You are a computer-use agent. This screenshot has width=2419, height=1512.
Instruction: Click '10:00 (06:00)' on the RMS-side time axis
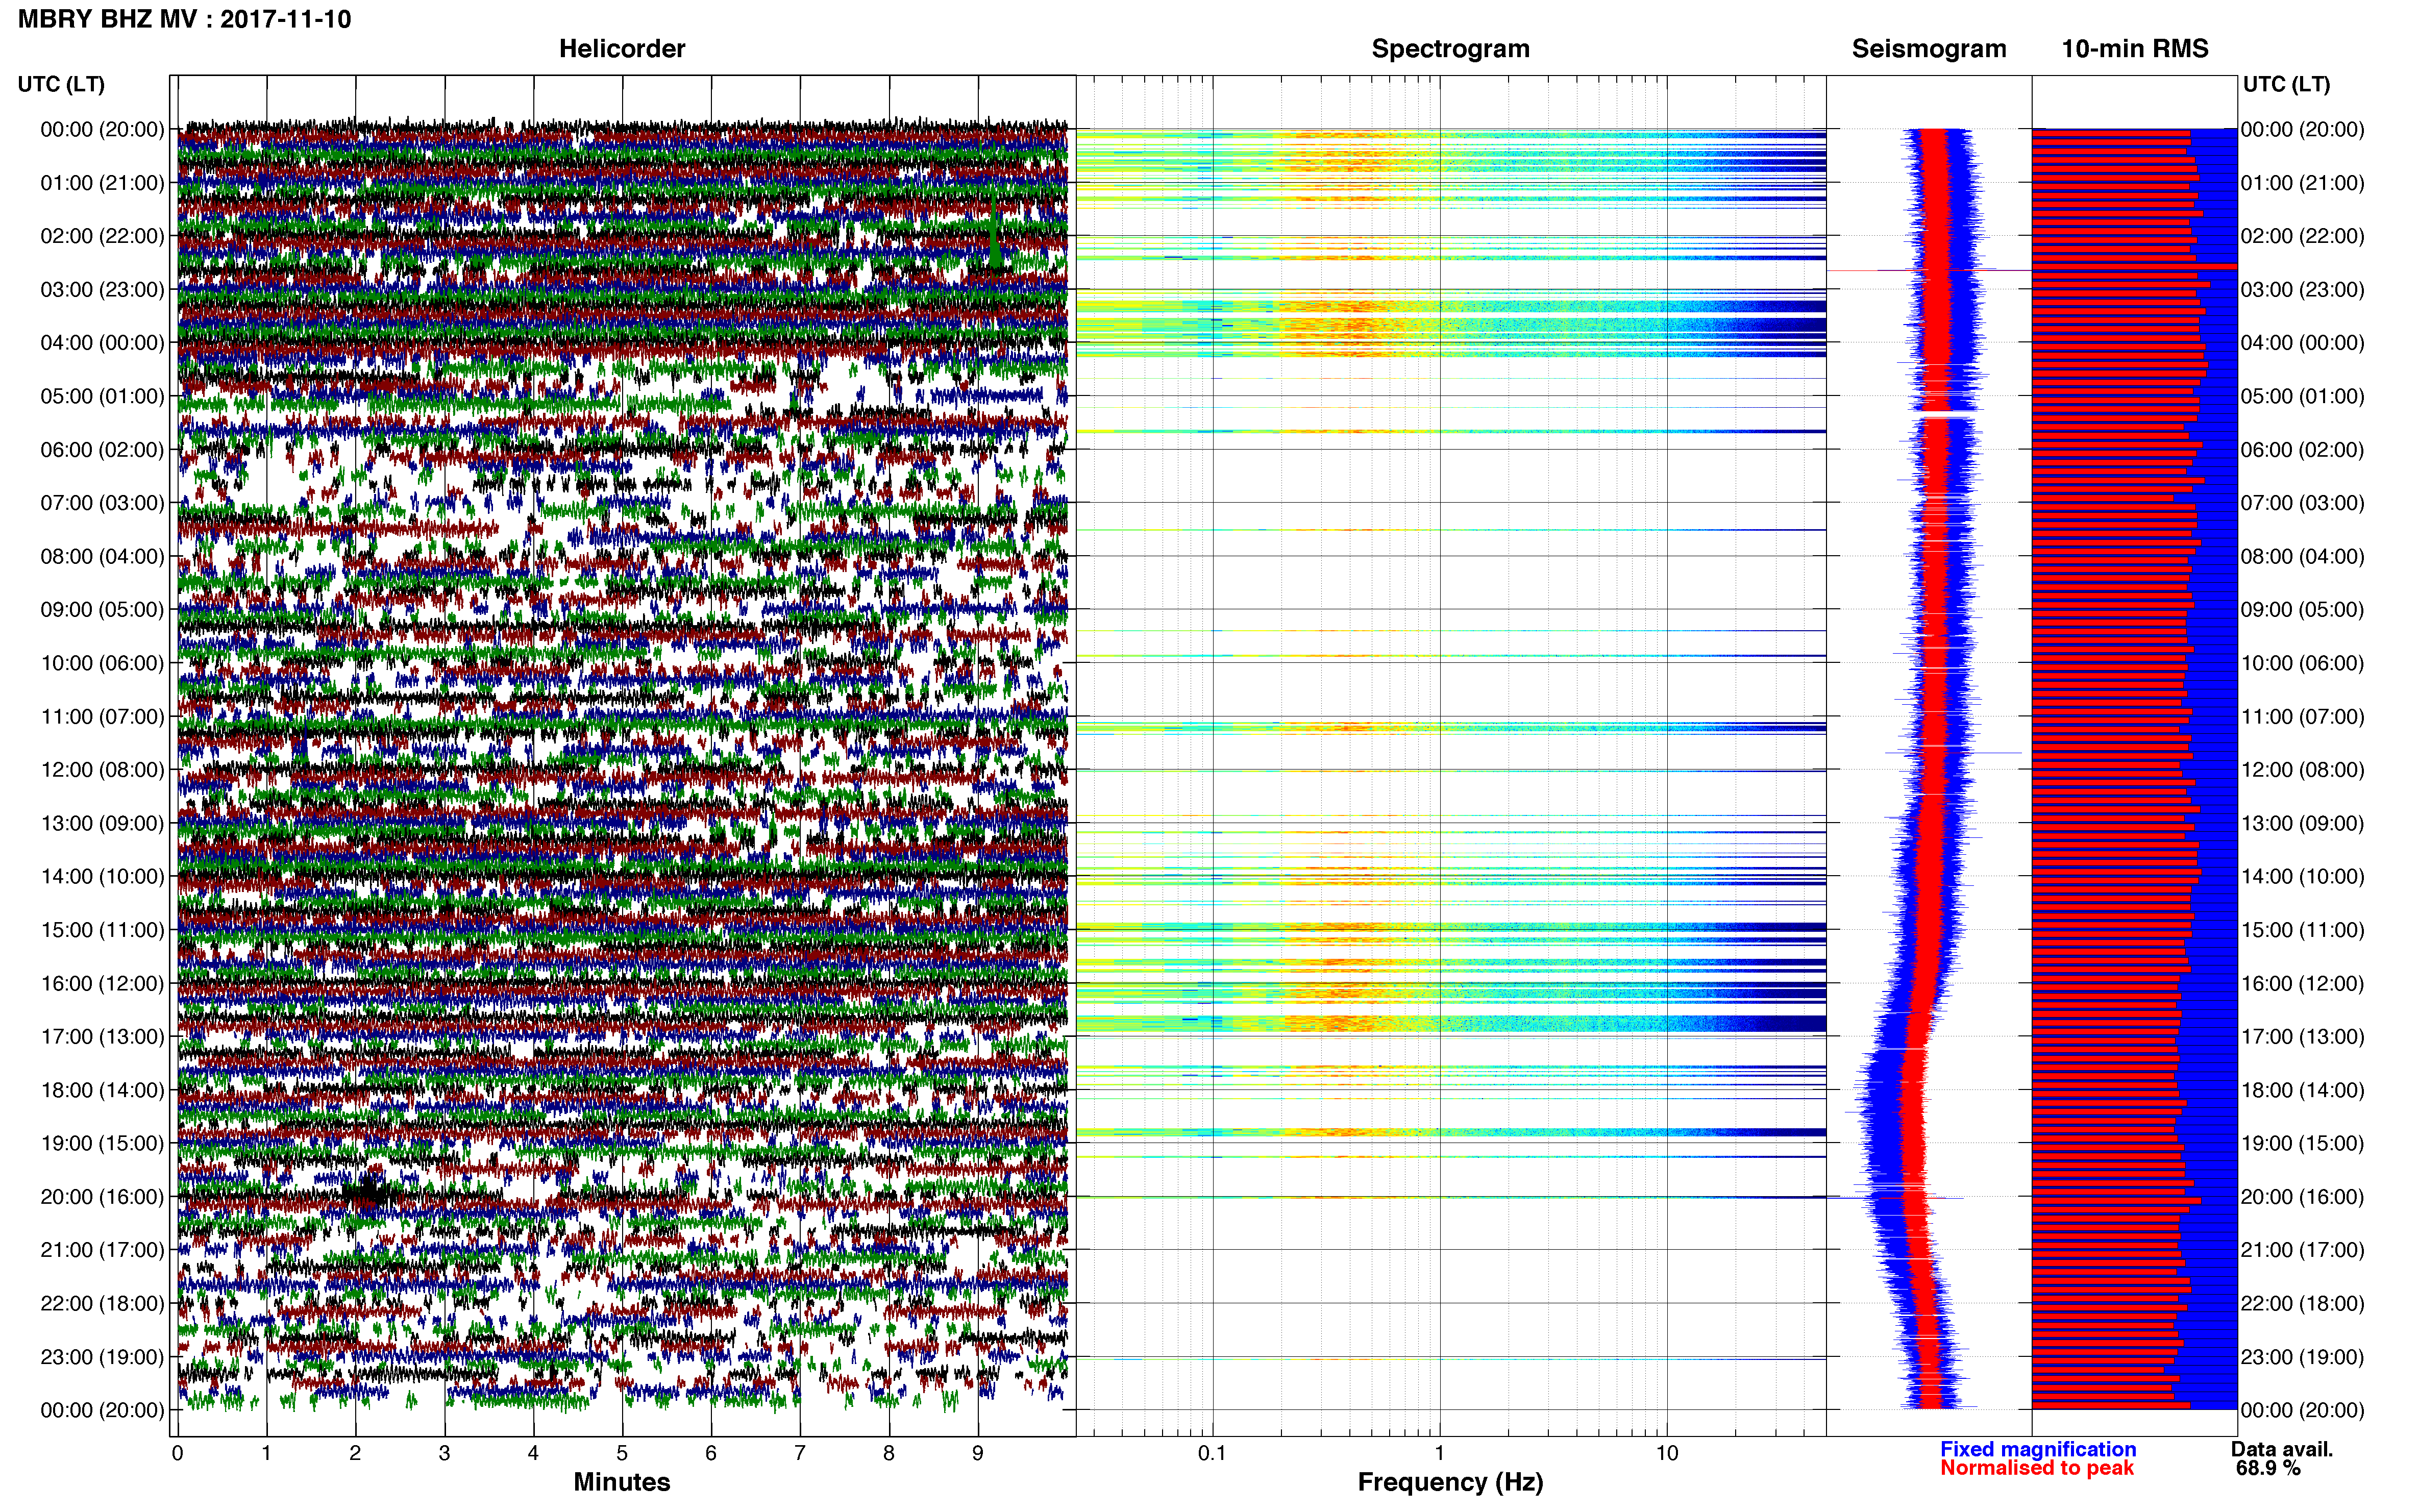click(x=2302, y=663)
